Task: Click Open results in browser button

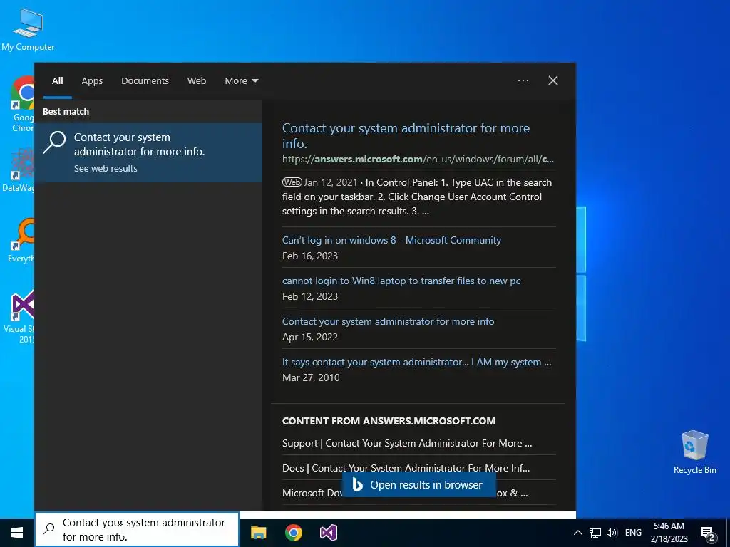Action: 419,484
